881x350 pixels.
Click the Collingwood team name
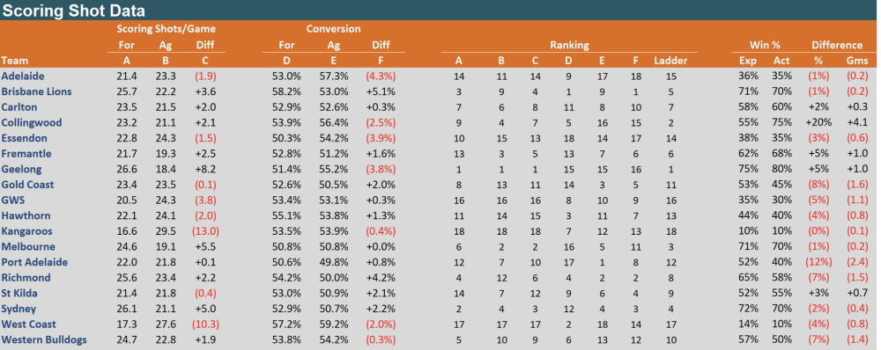[32, 122]
